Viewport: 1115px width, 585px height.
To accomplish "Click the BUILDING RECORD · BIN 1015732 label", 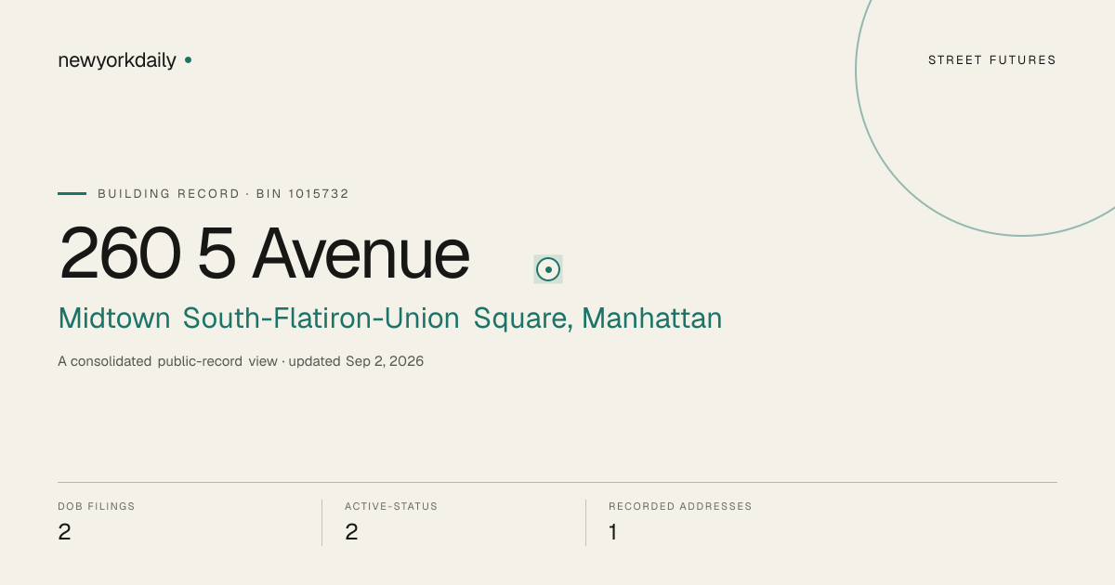I will [223, 194].
